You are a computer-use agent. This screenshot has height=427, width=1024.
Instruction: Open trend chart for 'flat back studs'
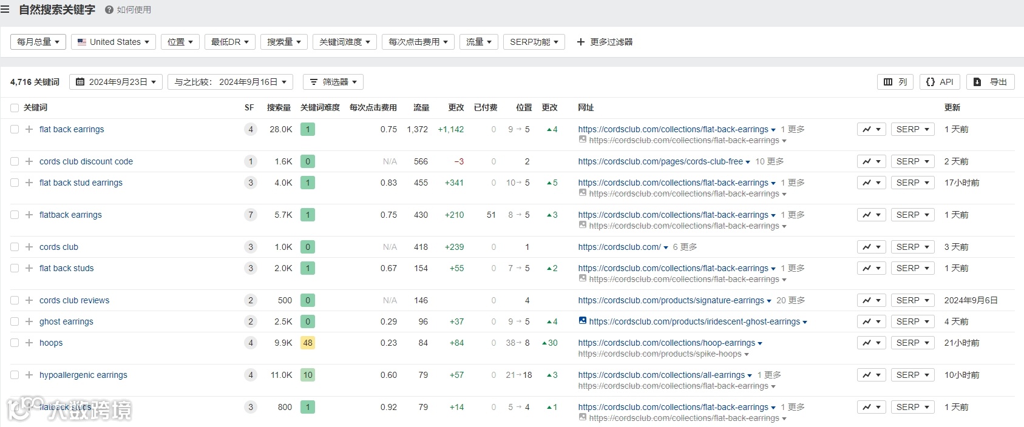[872, 268]
